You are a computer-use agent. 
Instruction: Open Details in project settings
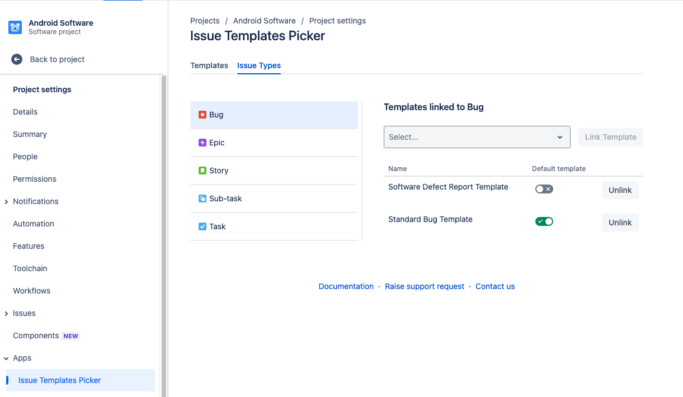[25, 112]
